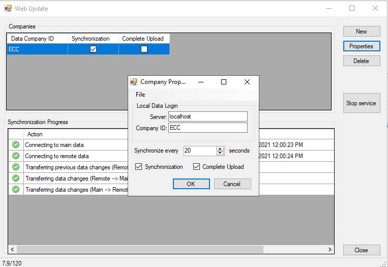The width and height of the screenshot is (388, 267).
Task: Cancel the Company Properties dialog
Action: 232,184
